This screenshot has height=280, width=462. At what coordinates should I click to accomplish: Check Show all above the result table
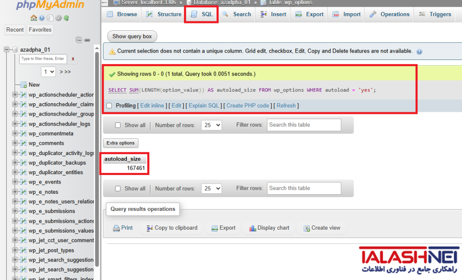pos(118,125)
